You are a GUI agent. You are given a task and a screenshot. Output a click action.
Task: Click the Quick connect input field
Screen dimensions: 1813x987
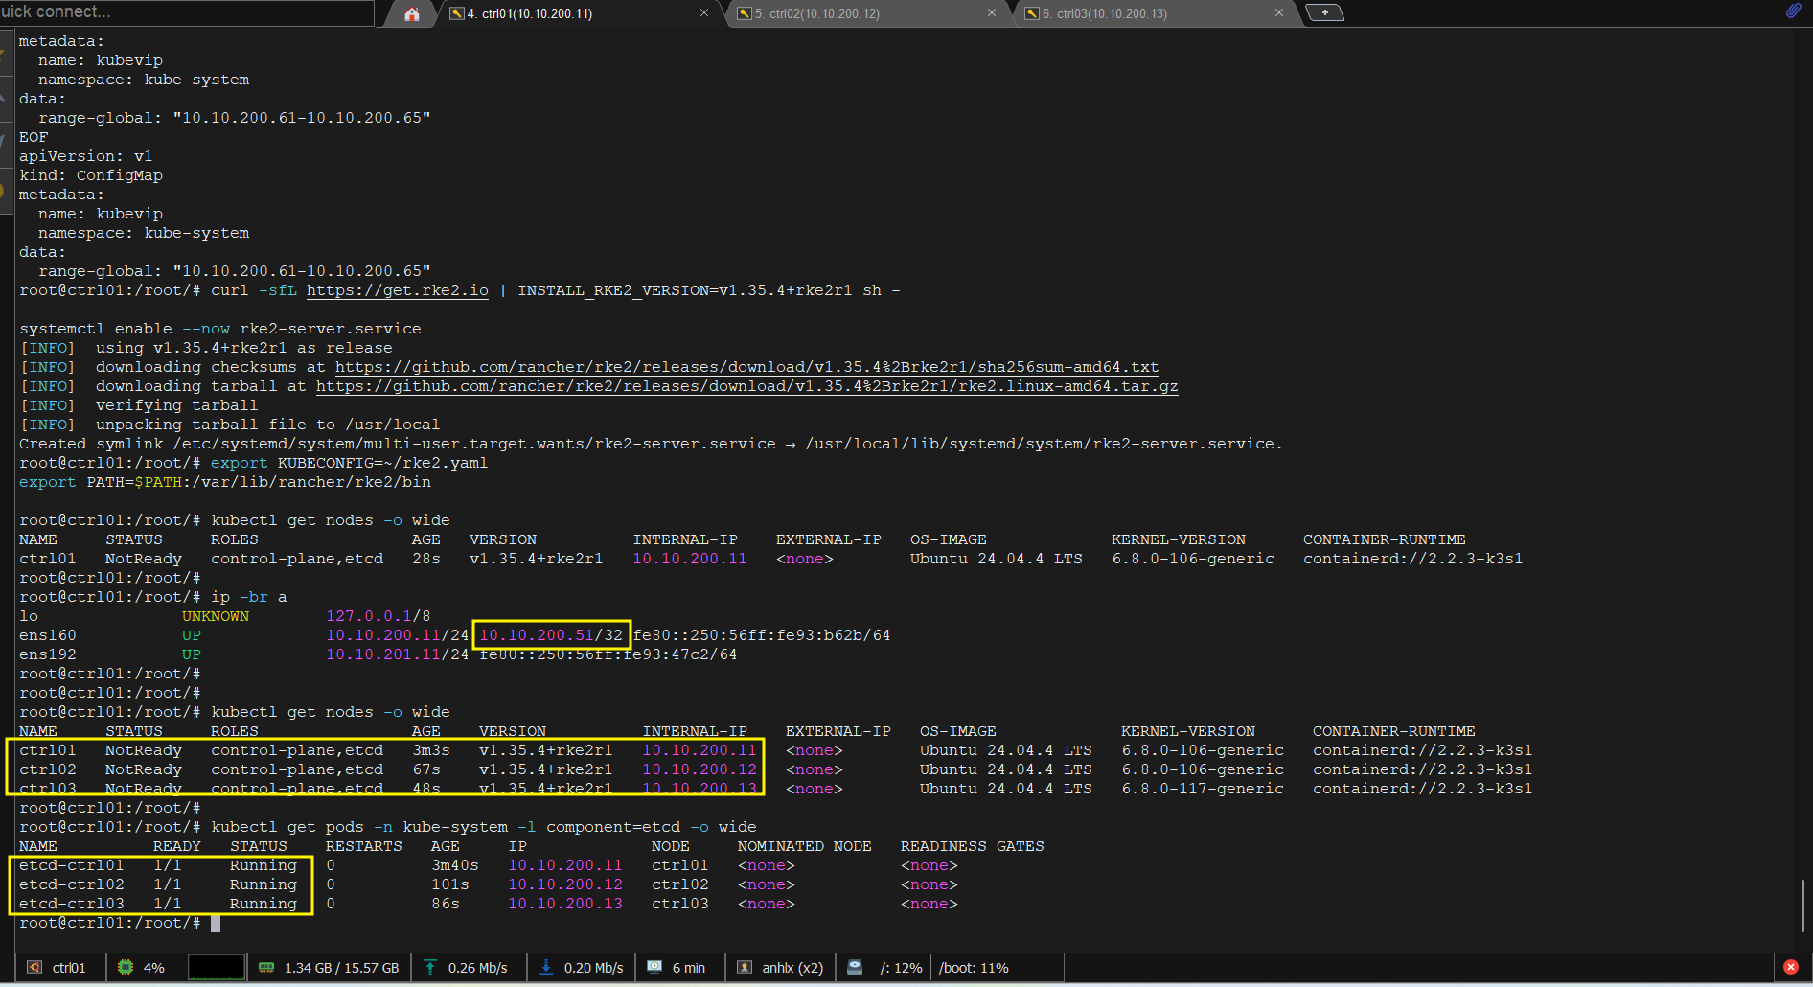(x=187, y=12)
